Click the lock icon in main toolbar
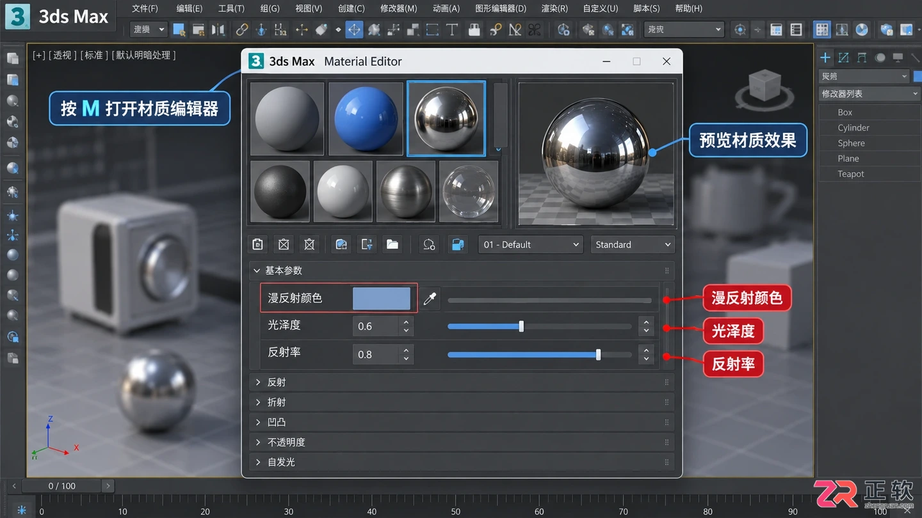Screen dimensions: 922x518 (474, 29)
